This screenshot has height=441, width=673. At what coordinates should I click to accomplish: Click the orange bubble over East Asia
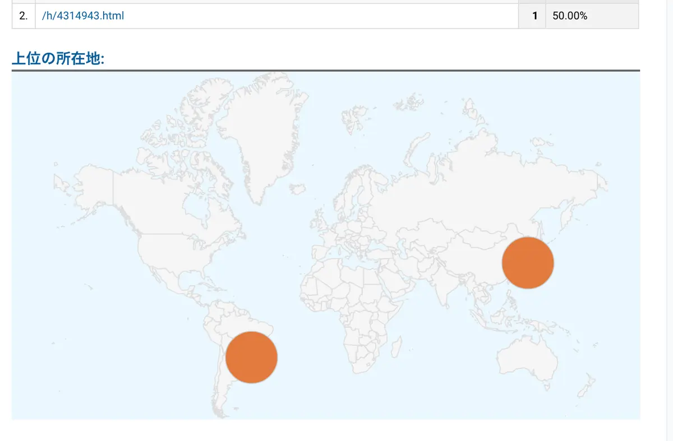(528, 263)
